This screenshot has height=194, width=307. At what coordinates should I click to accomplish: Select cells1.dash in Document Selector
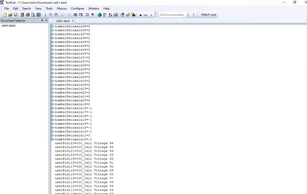pyautogui.click(x=8, y=25)
